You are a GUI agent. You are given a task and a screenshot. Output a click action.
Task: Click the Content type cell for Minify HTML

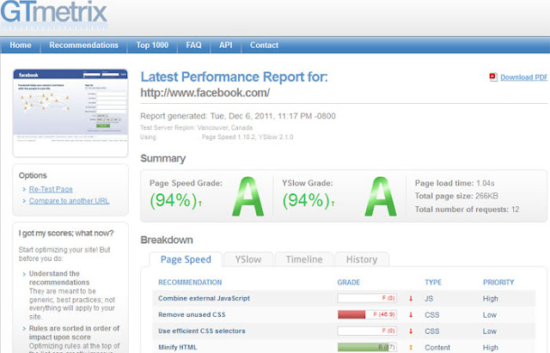[437, 347]
